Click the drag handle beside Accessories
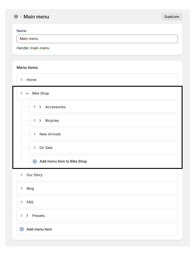This screenshot has height=255, width=194. click(x=34, y=107)
